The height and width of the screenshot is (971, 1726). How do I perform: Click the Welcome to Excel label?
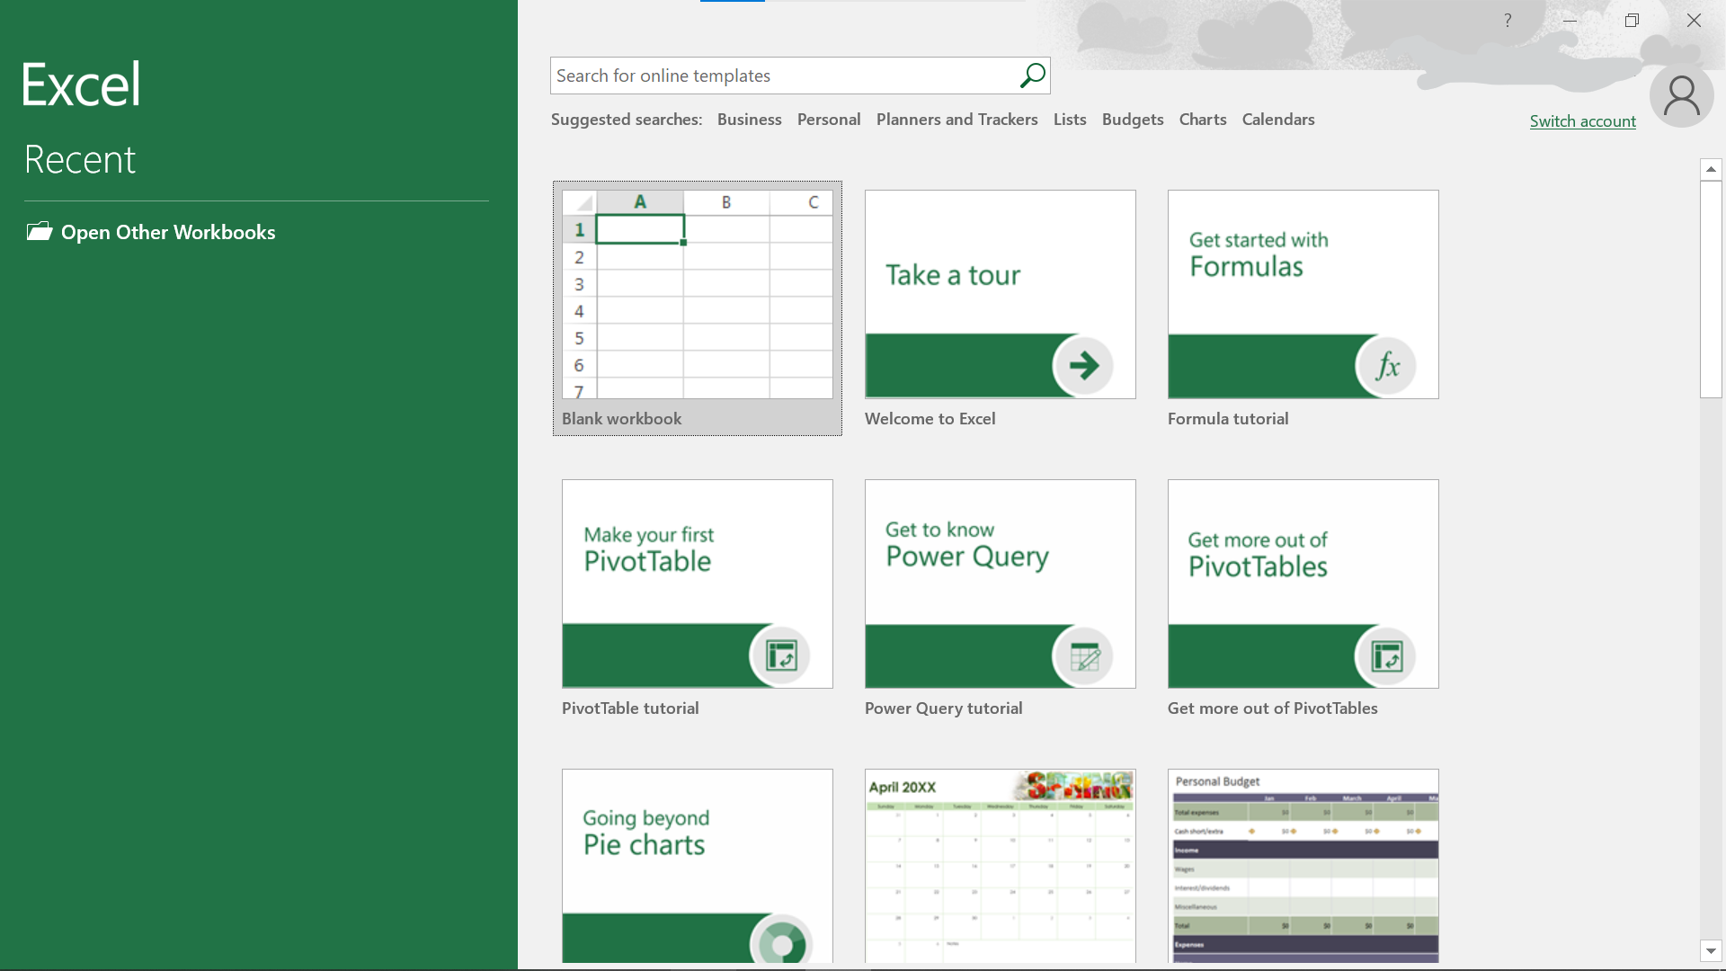[x=930, y=419]
